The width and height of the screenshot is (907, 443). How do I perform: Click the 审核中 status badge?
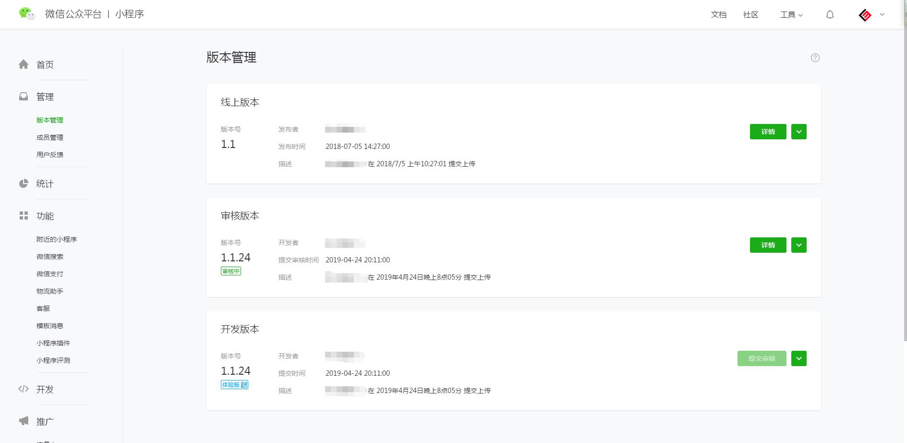pyautogui.click(x=231, y=271)
